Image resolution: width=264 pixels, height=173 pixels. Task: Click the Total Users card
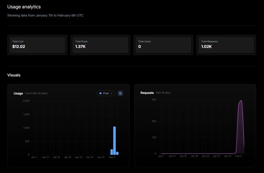163,45
